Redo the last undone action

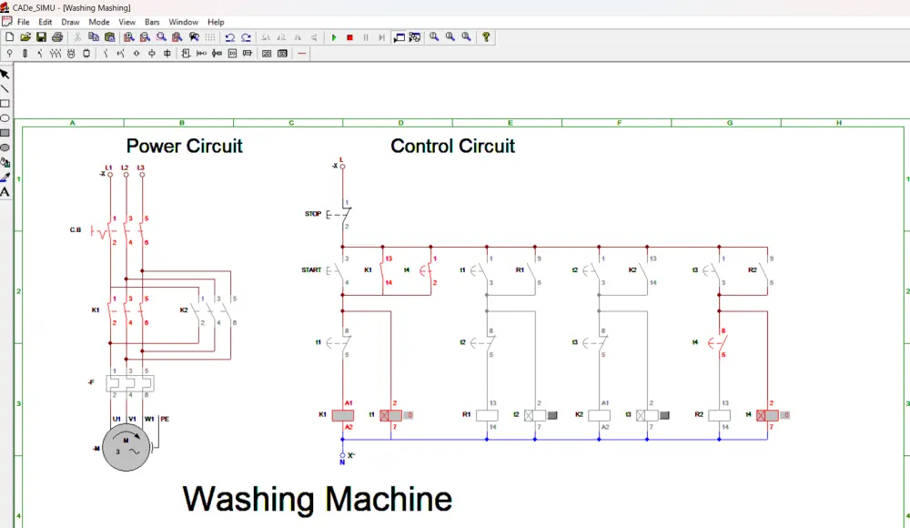tap(246, 37)
